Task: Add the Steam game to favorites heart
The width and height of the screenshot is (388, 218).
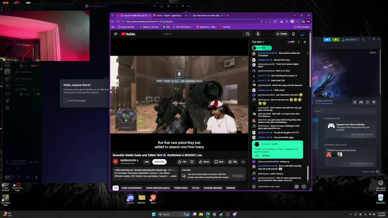Action: tap(374, 102)
